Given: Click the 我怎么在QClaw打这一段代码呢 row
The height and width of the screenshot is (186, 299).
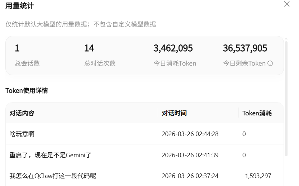Looking at the screenshot, I should [x=144, y=176].
